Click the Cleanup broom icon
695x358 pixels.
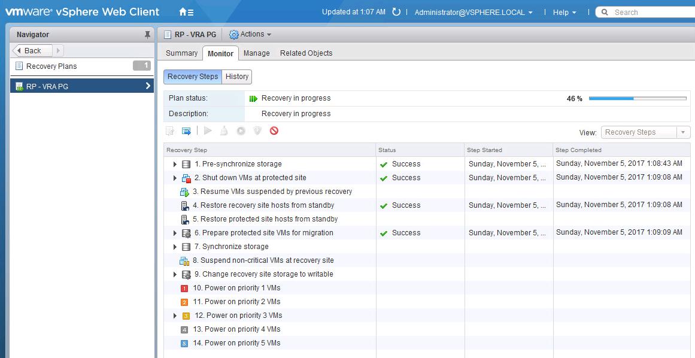pyautogui.click(x=224, y=131)
